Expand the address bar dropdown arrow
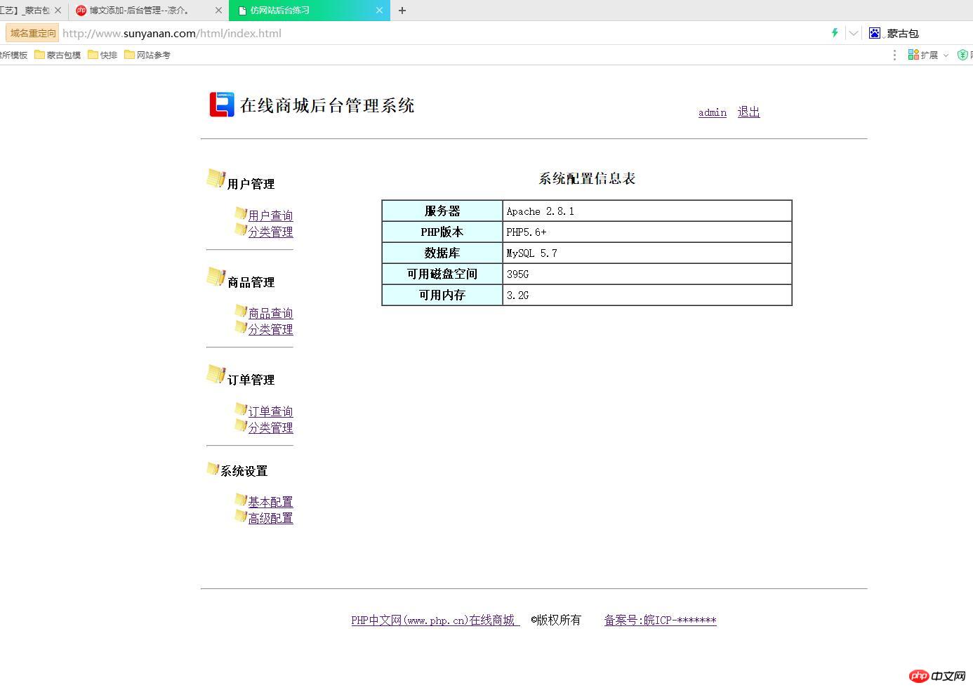 853,33
